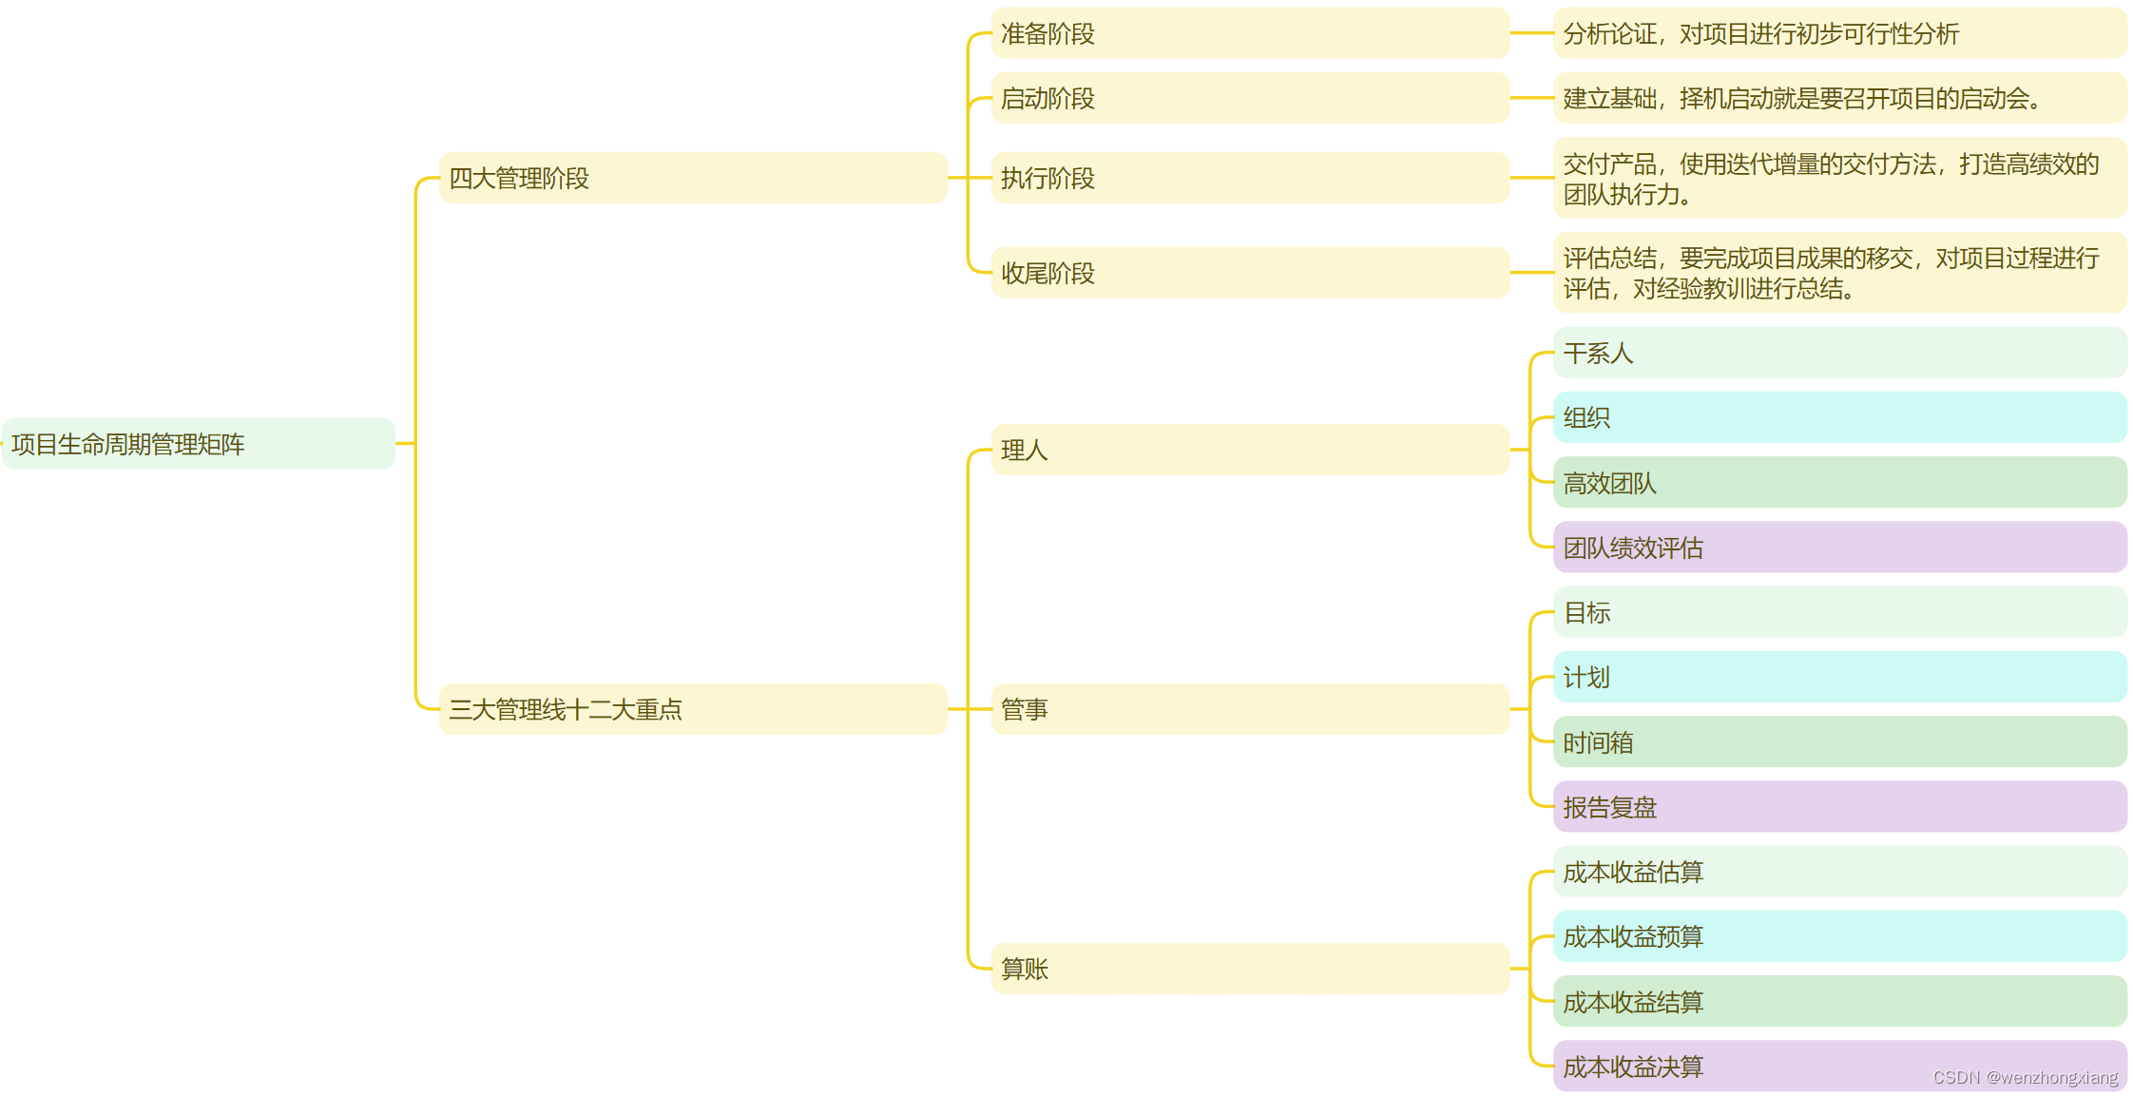Click the 建立基础，择机启动 description node
Image resolution: width=2133 pixels, height=1096 pixels.
click(1840, 98)
